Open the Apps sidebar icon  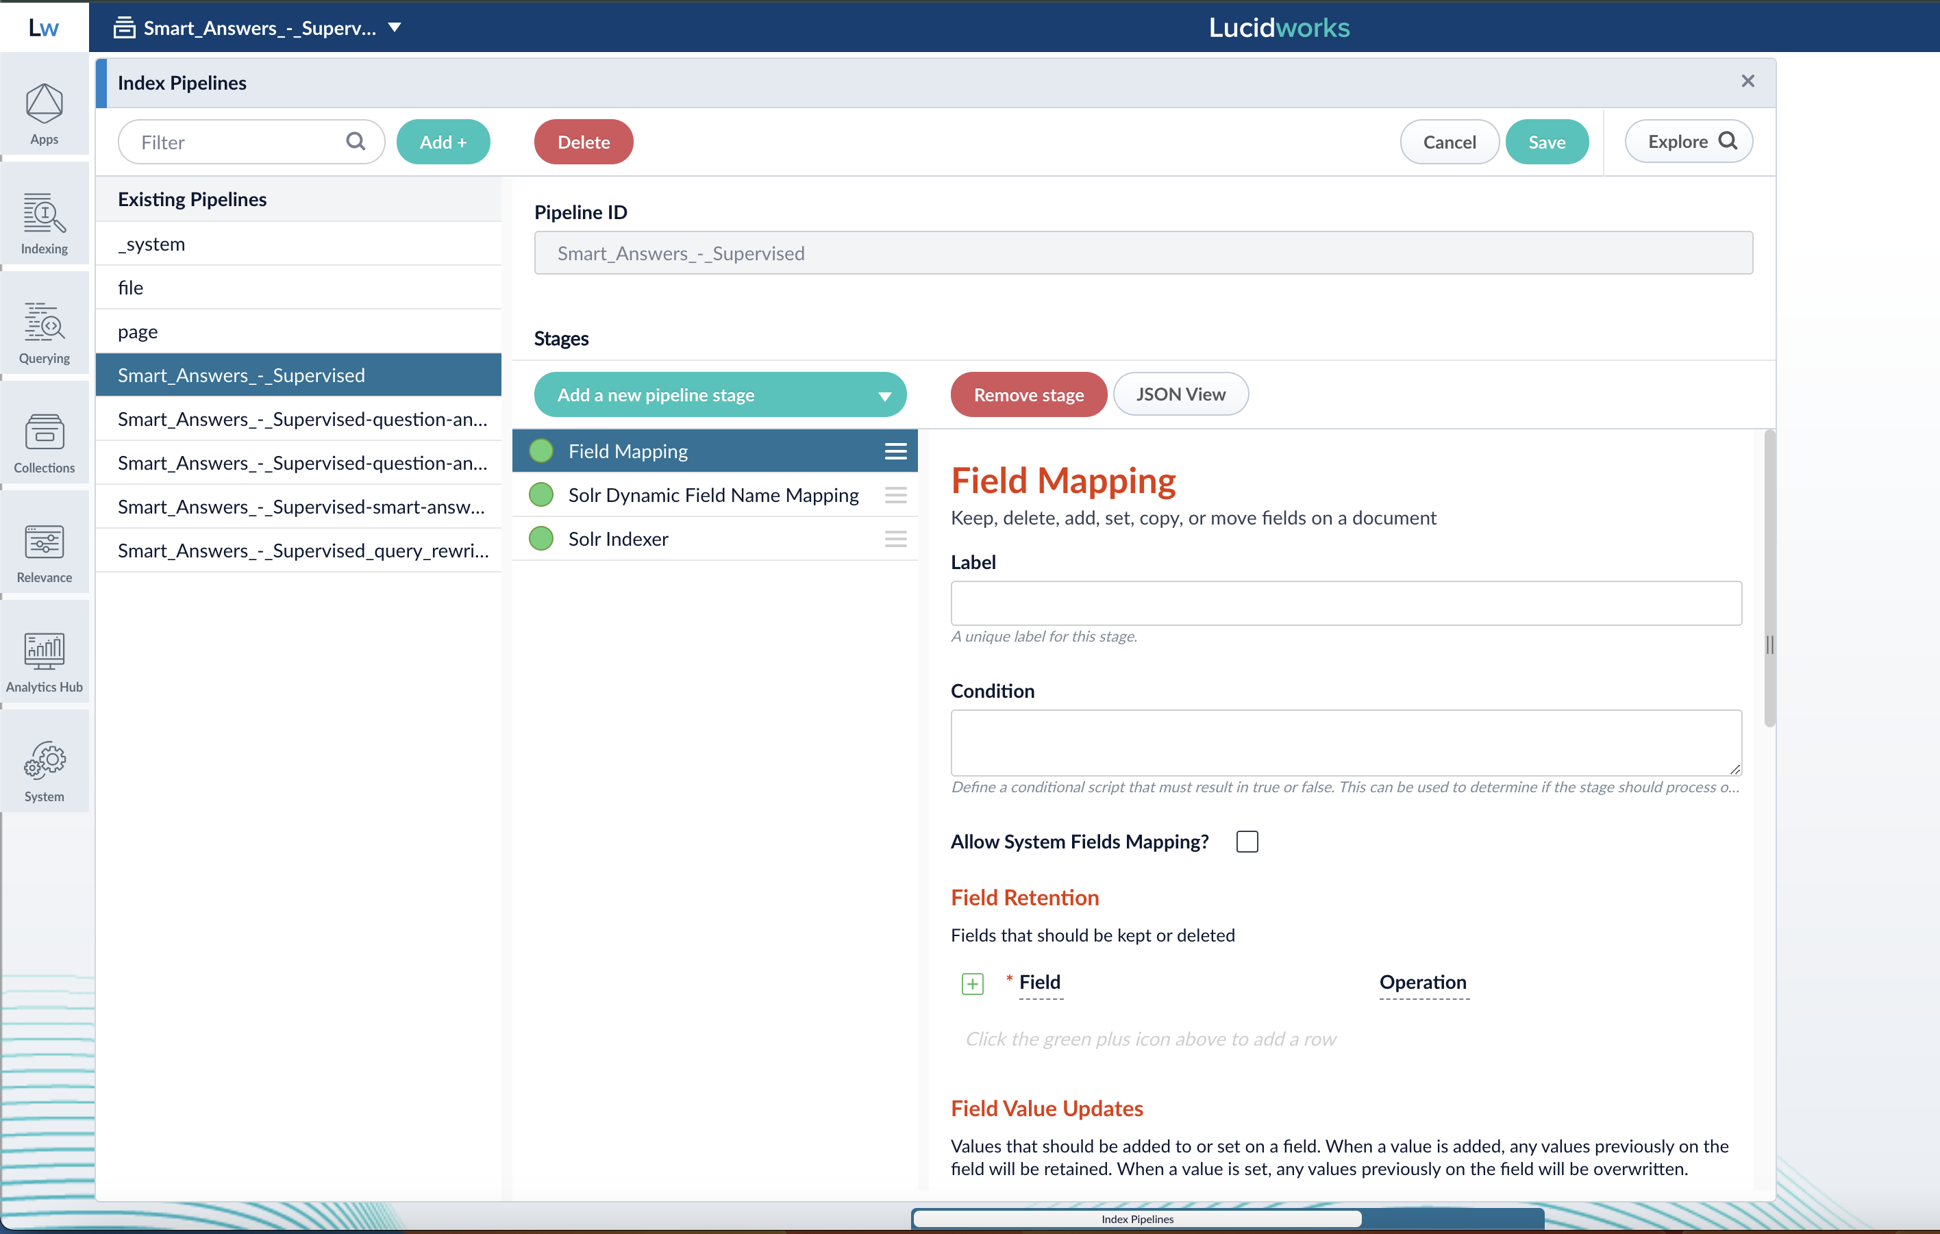click(x=45, y=113)
